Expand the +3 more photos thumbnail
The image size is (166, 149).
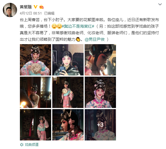point(100,125)
